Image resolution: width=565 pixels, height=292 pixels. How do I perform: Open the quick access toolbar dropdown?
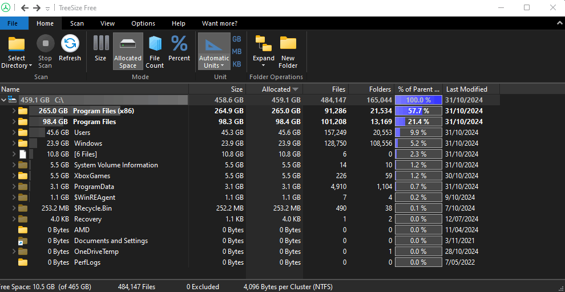(x=47, y=9)
